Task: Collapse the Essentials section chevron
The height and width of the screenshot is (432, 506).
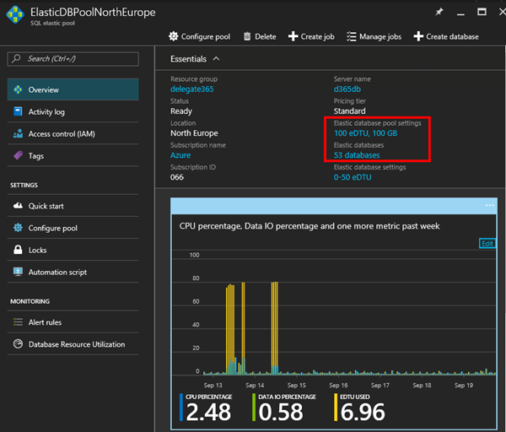Action: tap(216, 59)
